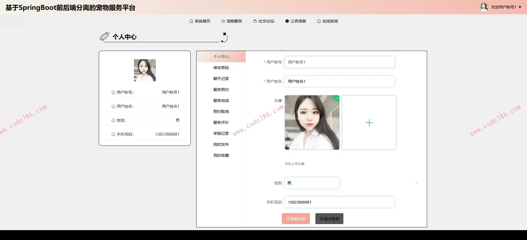The height and width of the screenshot is (240, 527).
Task: Open the 预约取消 sidebar tab
Action: (x=221, y=112)
